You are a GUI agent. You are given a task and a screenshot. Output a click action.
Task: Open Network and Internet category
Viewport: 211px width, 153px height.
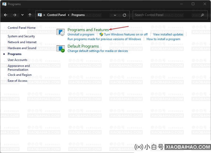point(22,42)
